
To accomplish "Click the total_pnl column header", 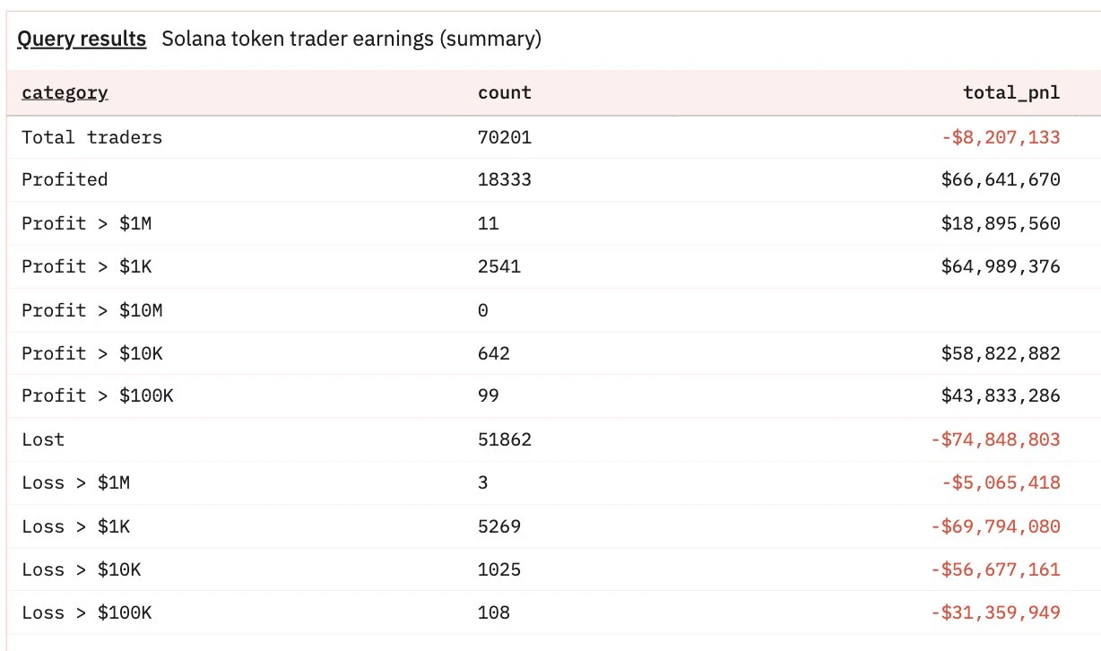I will point(1011,92).
